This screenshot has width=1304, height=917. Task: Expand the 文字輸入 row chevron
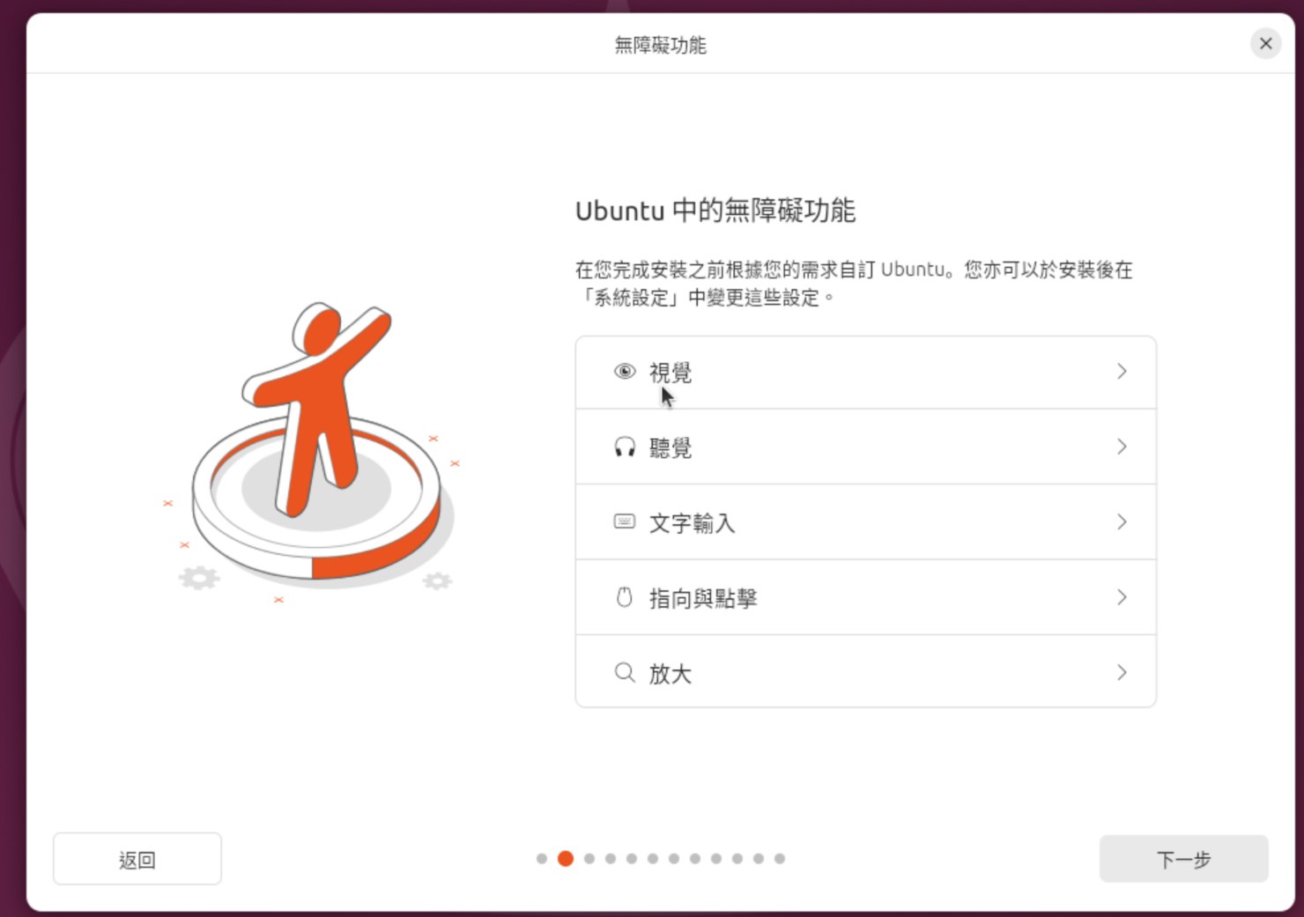click(1122, 522)
